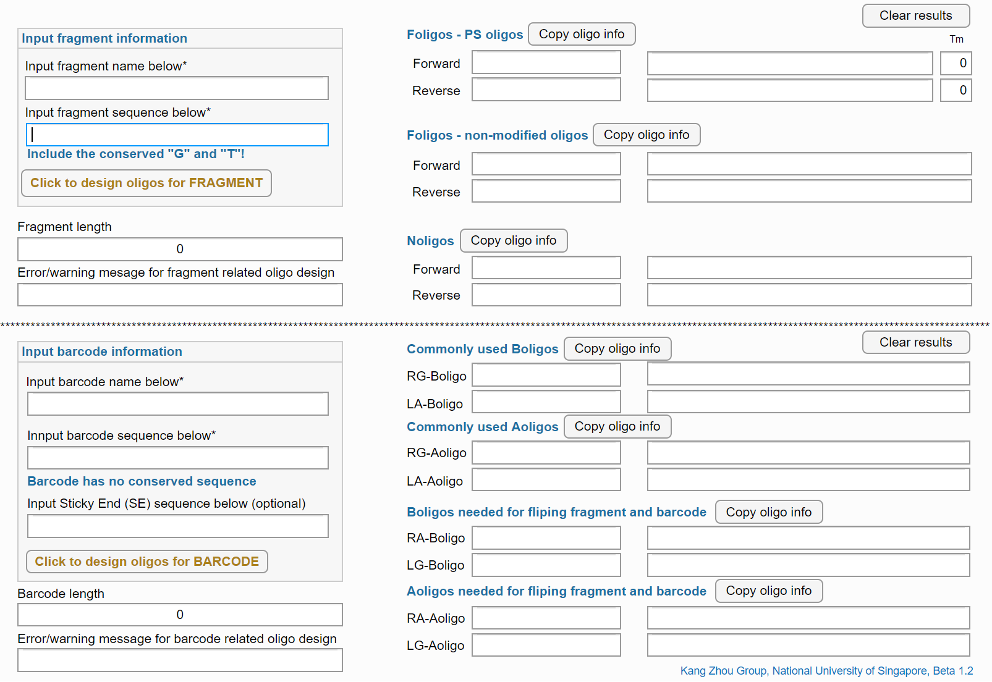Copy oligo info for Commonly used Boligos
The image size is (992, 682).
617,348
